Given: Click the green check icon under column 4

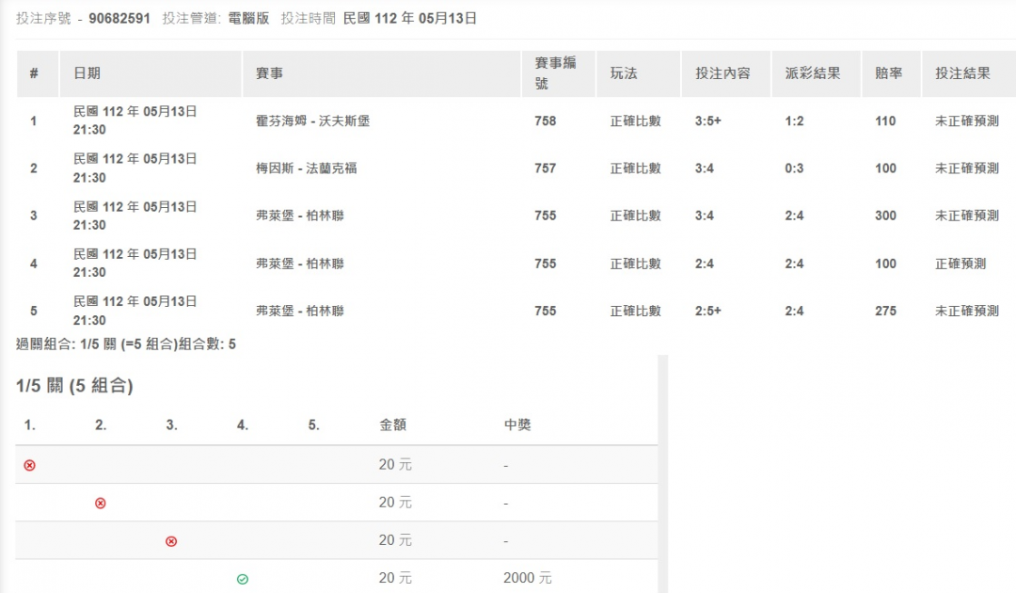Looking at the screenshot, I should (243, 579).
